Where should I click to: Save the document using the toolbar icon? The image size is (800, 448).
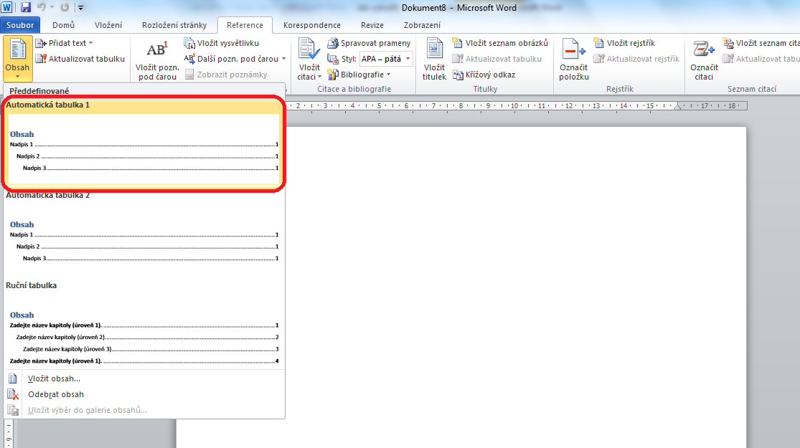click(x=24, y=6)
